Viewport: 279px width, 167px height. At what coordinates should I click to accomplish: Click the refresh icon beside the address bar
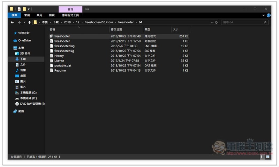tap(216, 22)
